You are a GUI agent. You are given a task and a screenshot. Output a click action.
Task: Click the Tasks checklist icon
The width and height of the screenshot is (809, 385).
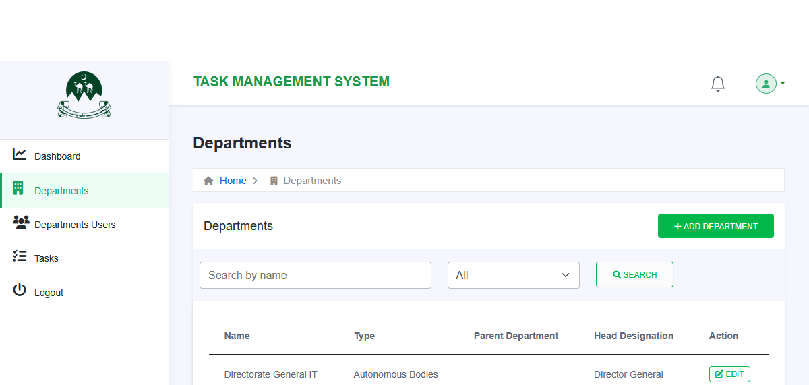point(20,256)
